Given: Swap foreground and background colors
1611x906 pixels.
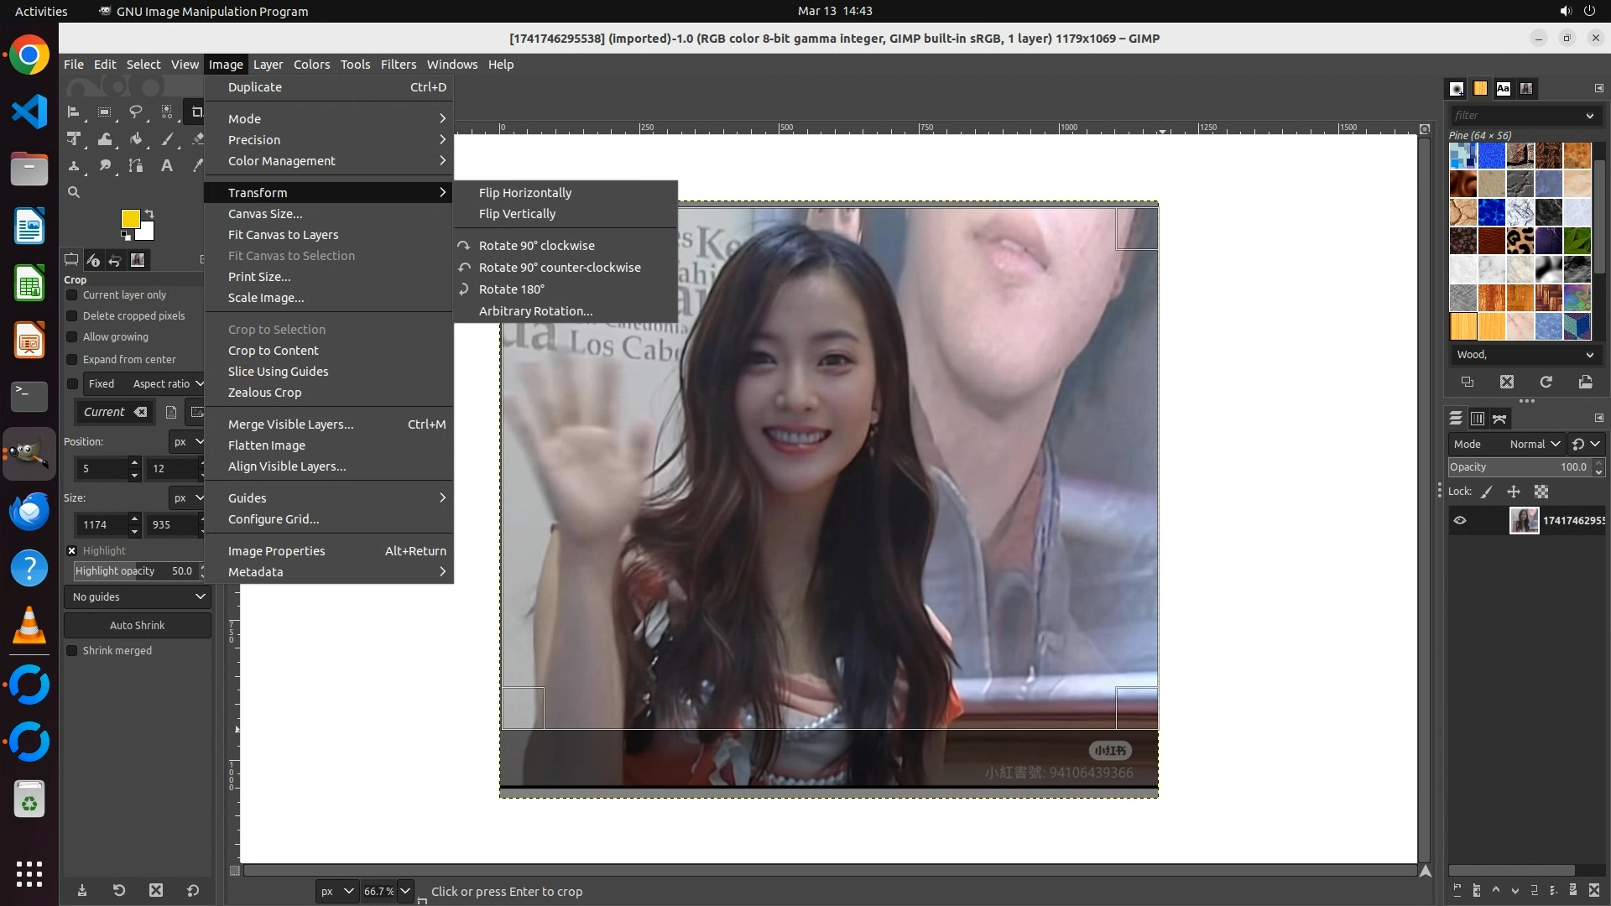Looking at the screenshot, I should tap(149, 213).
